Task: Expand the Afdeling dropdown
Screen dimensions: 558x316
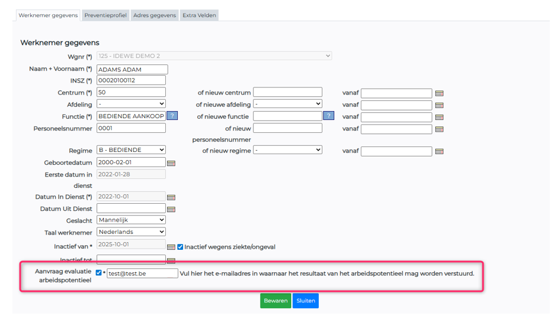Action: click(131, 104)
